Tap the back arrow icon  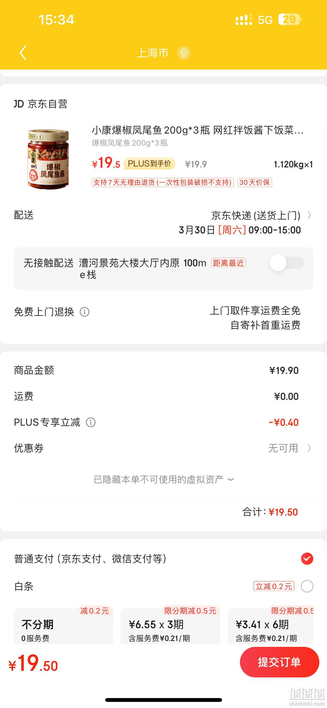tap(23, 53)
